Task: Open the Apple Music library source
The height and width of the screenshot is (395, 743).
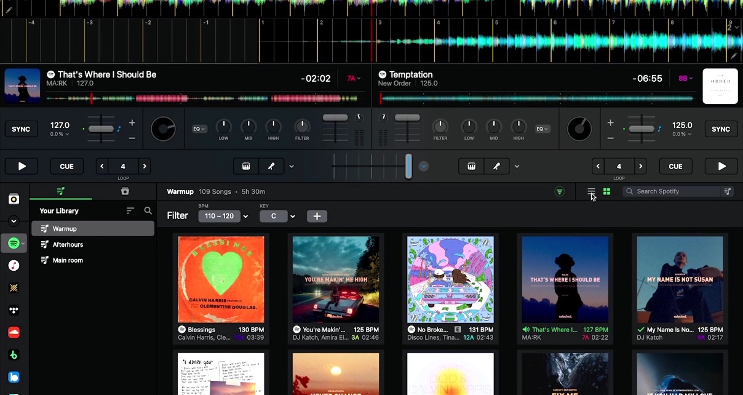Action: 14,266
